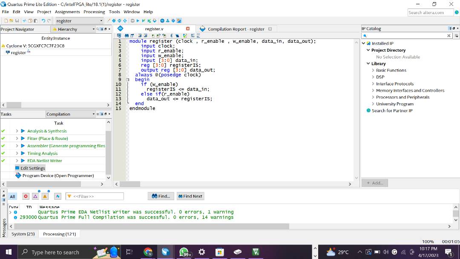Screen dimensions: 460x259
Task: Start compilation using the blue Play icon
Action: (x=138, y=20)
